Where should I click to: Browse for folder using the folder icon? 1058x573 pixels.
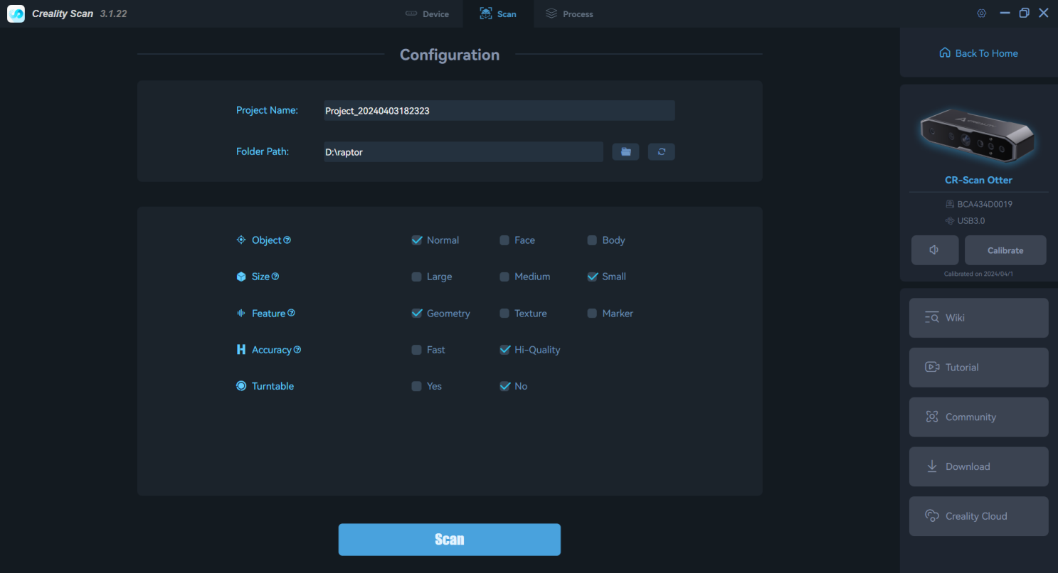625,151
